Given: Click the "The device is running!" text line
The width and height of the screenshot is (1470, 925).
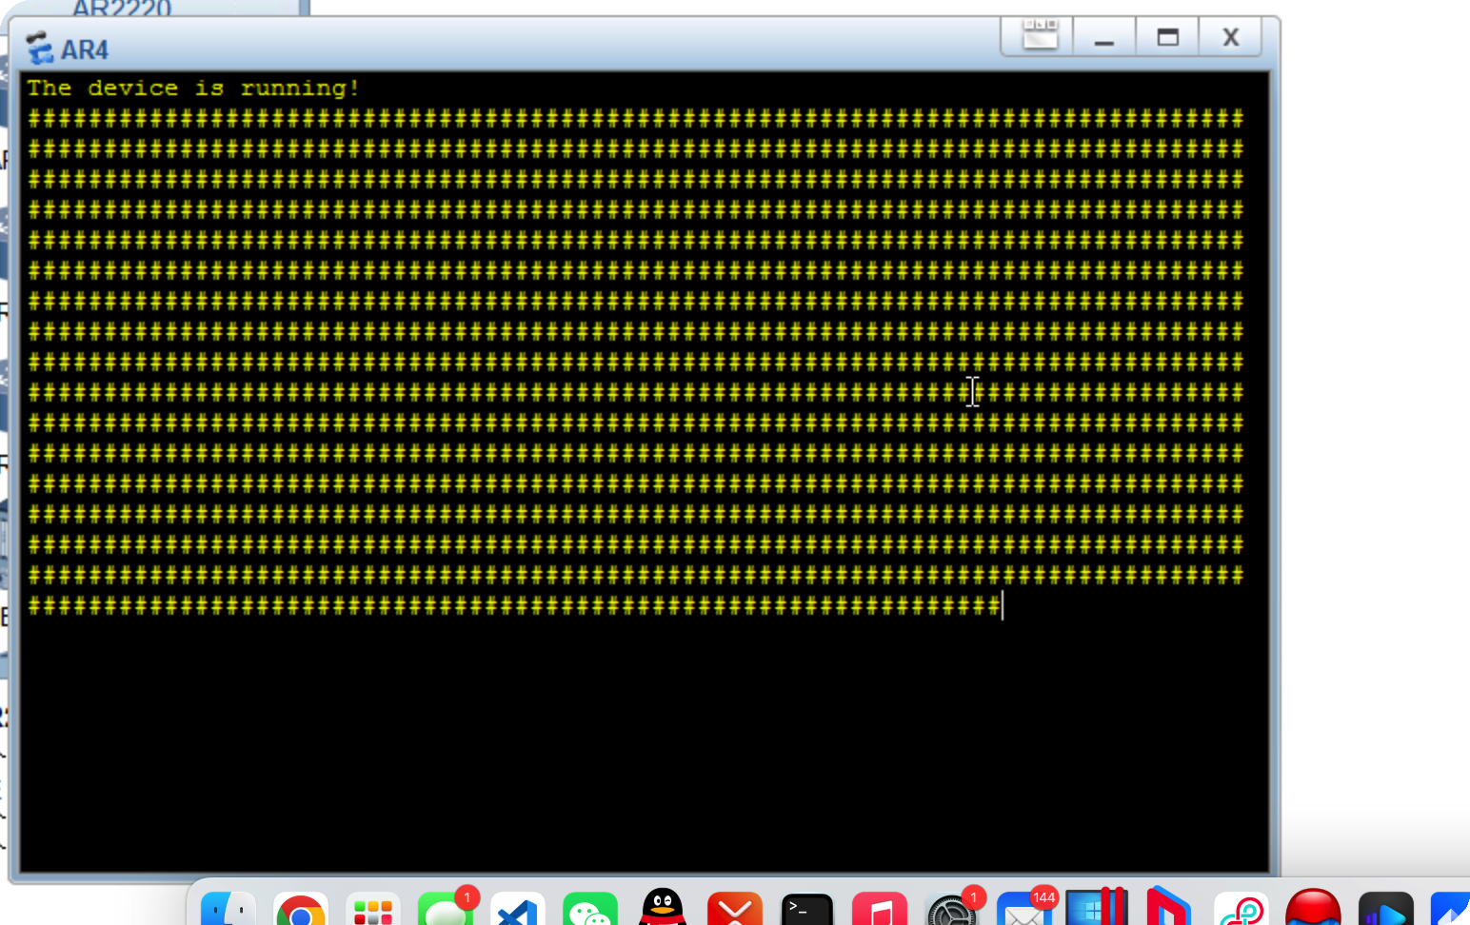Looking at the screenshot, I should (193, 89).
